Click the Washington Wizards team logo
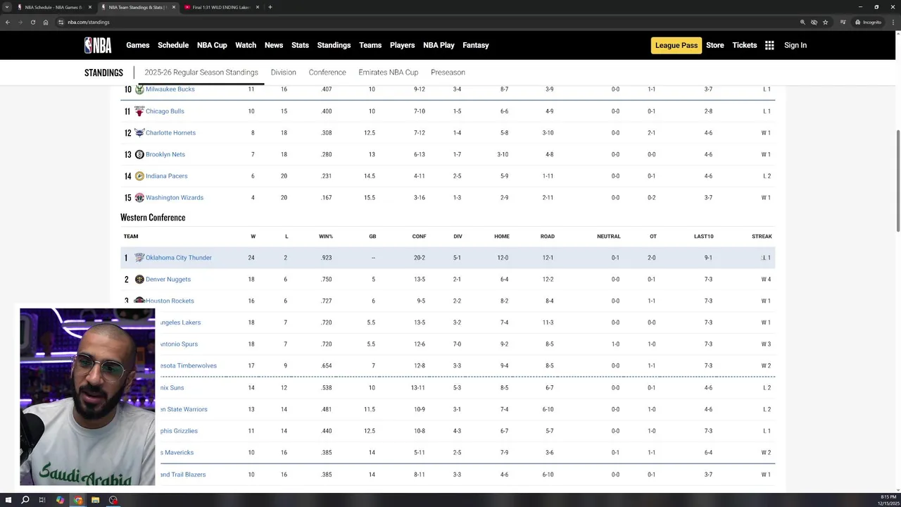This screenshot has width=901, height=507. click(139, 198)
